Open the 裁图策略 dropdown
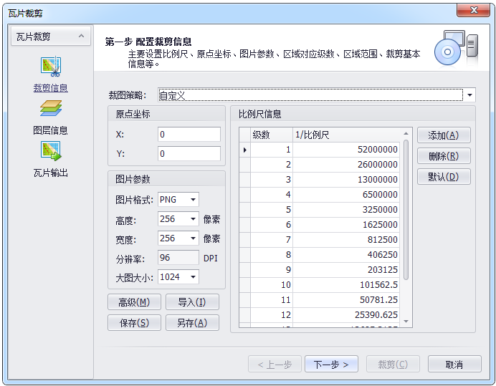Screen dimensions: 496x386 pos(469,95)
